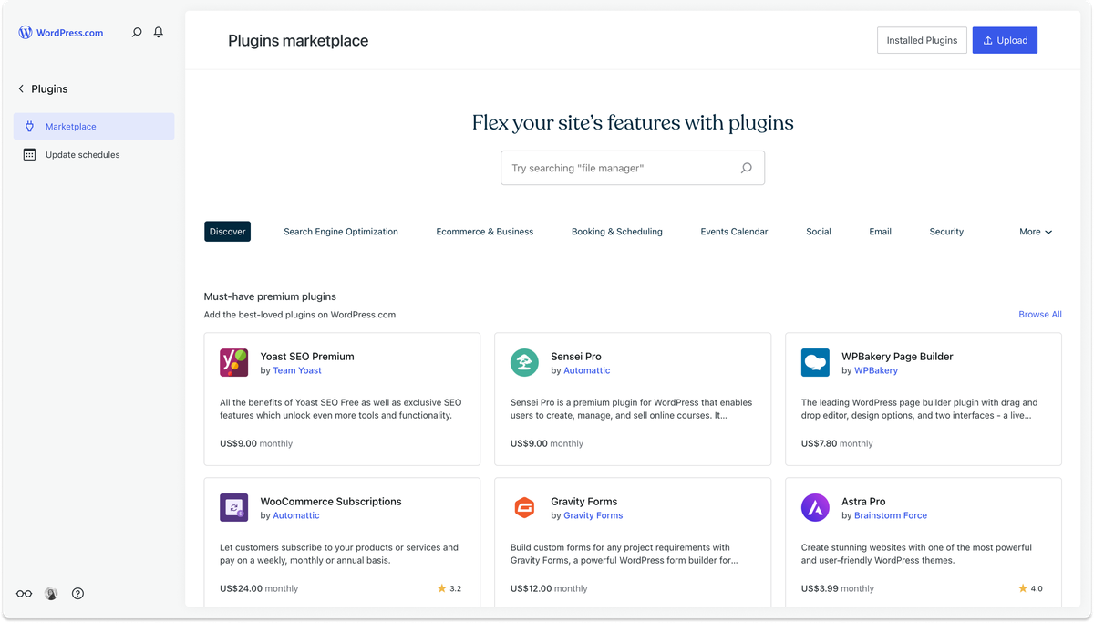Click the Sensei Pro green logo
The image size is (1094, 623).
click(x=524, y=362)
